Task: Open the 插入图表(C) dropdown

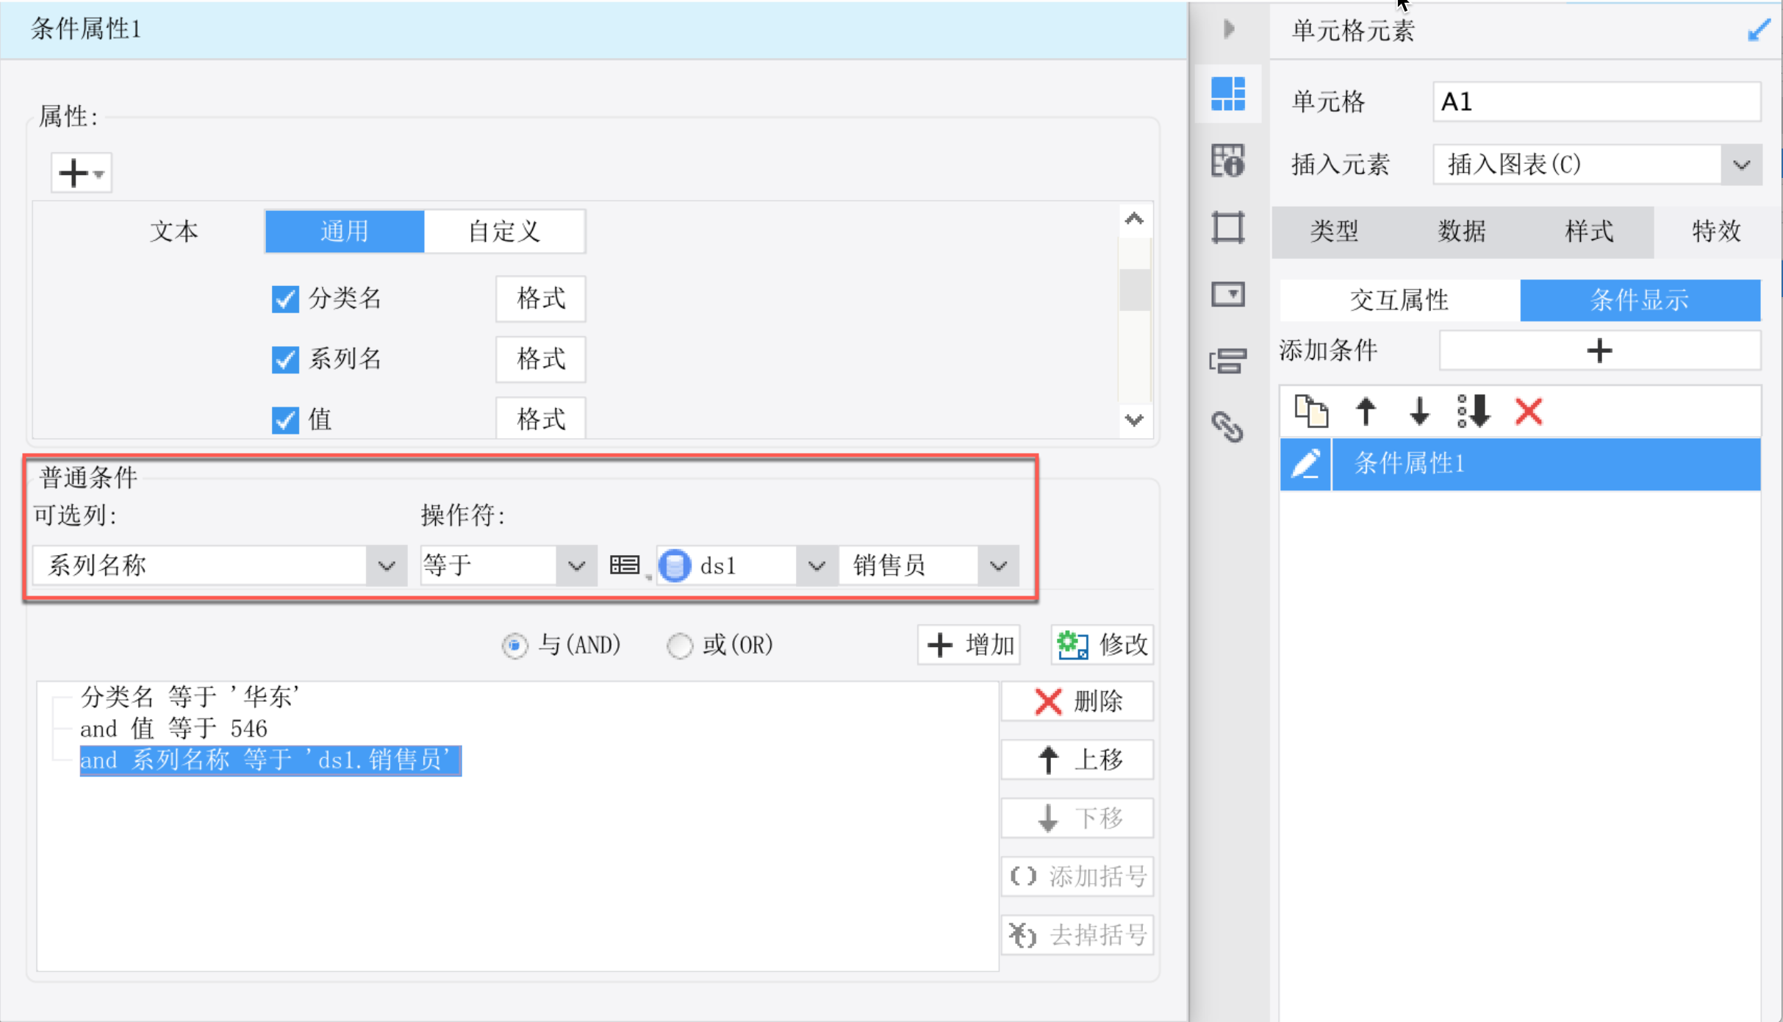Action: coord(1740,165)
